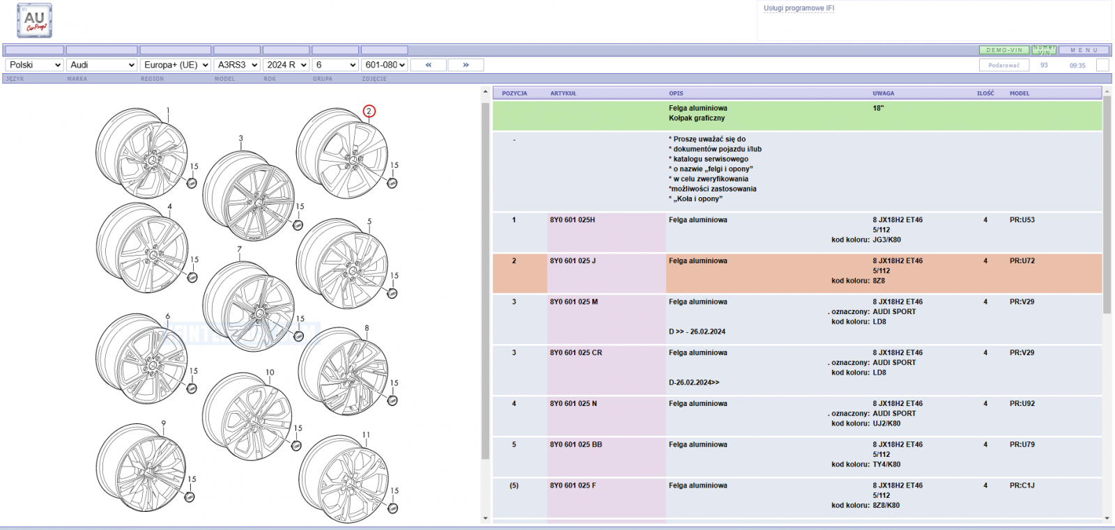Select part row 8Y0 601 025 M
This screenshot has height=530, width=1115.
click(797, 319)
